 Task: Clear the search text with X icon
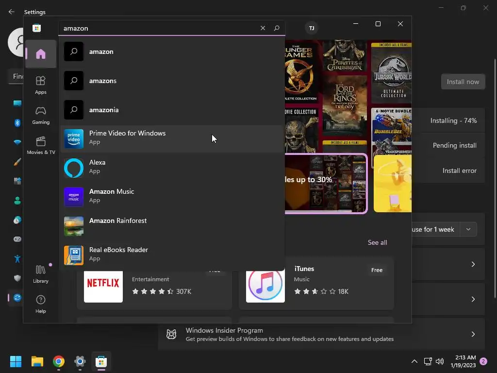tap(263, 28)
